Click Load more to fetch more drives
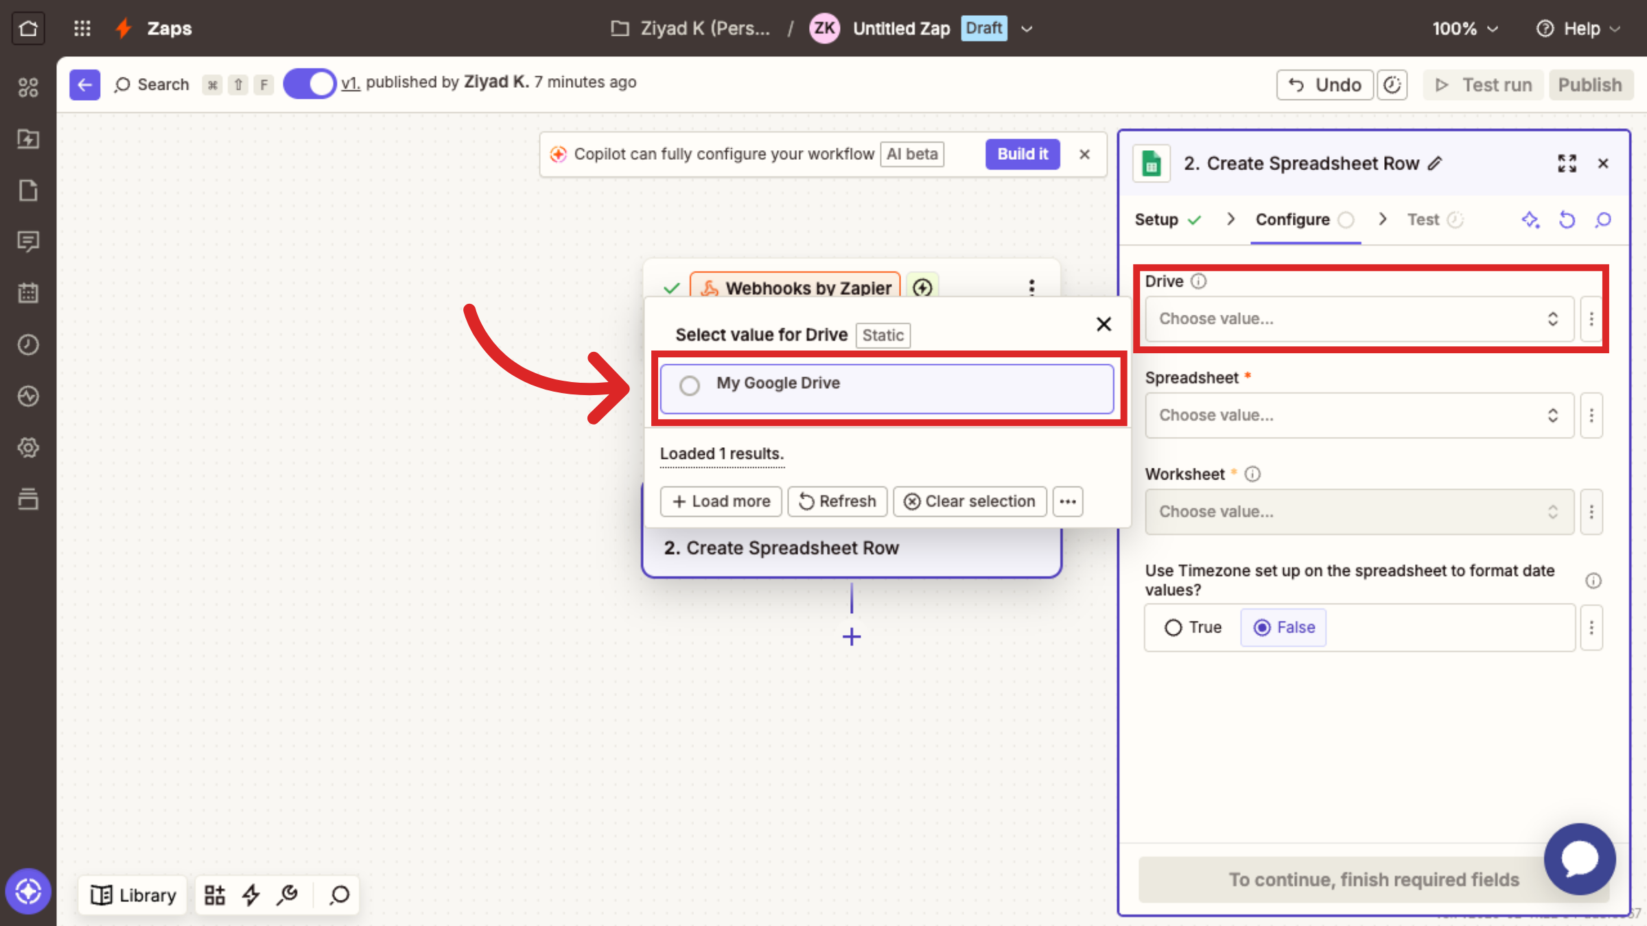The image size is (1647, 926). click(x=721, y=501)
